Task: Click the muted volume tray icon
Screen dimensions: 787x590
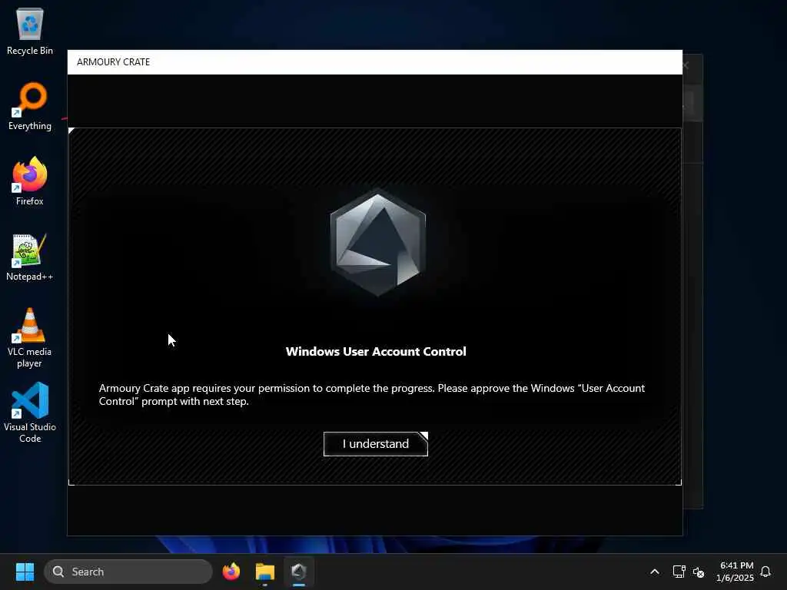Action: click(698, 572)
